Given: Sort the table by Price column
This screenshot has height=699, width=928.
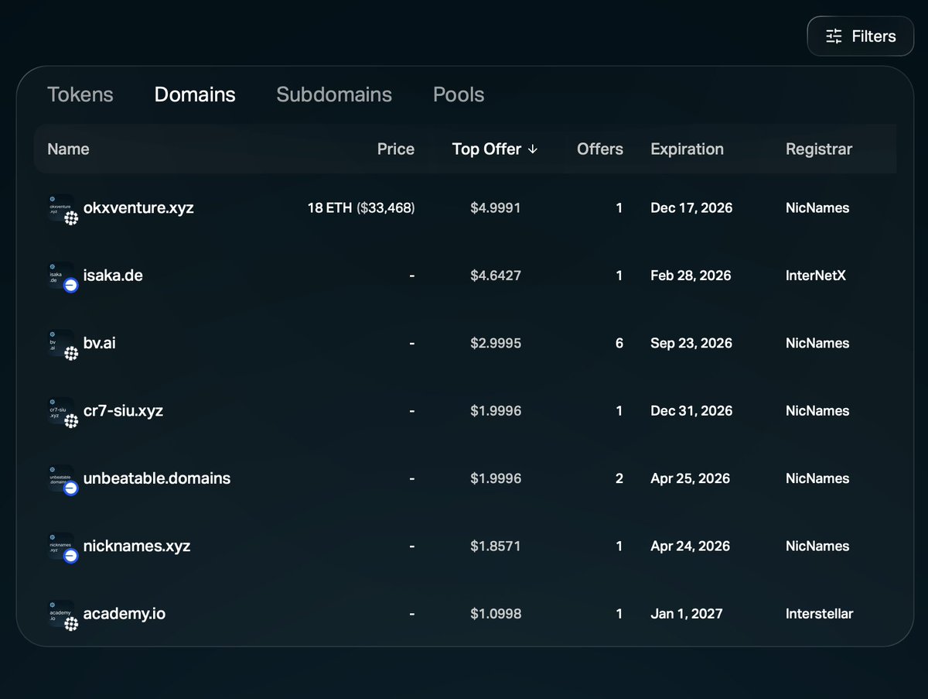Looking at the screenshot, I should tap(395, 149).
